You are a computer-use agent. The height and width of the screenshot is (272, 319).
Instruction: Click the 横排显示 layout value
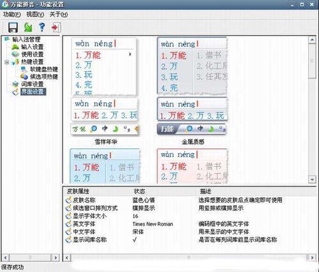point(144,208)
